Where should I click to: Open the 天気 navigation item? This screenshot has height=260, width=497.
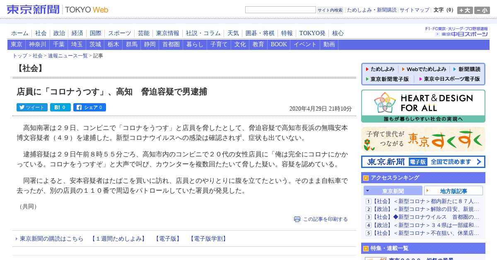click(233, 33)
